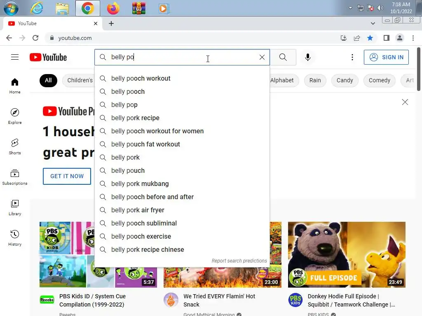This screenshot has width=422, height=316.
Task: Choose suggestion 'belly pouch fat workout'
Action: 182,144
